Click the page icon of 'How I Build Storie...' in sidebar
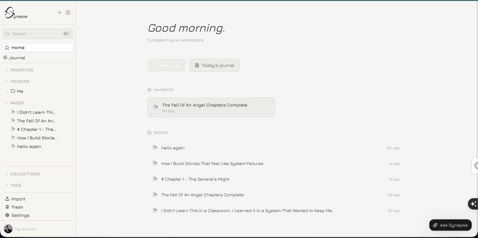This screenshot has height=238, width=478. tap(13, 138)
